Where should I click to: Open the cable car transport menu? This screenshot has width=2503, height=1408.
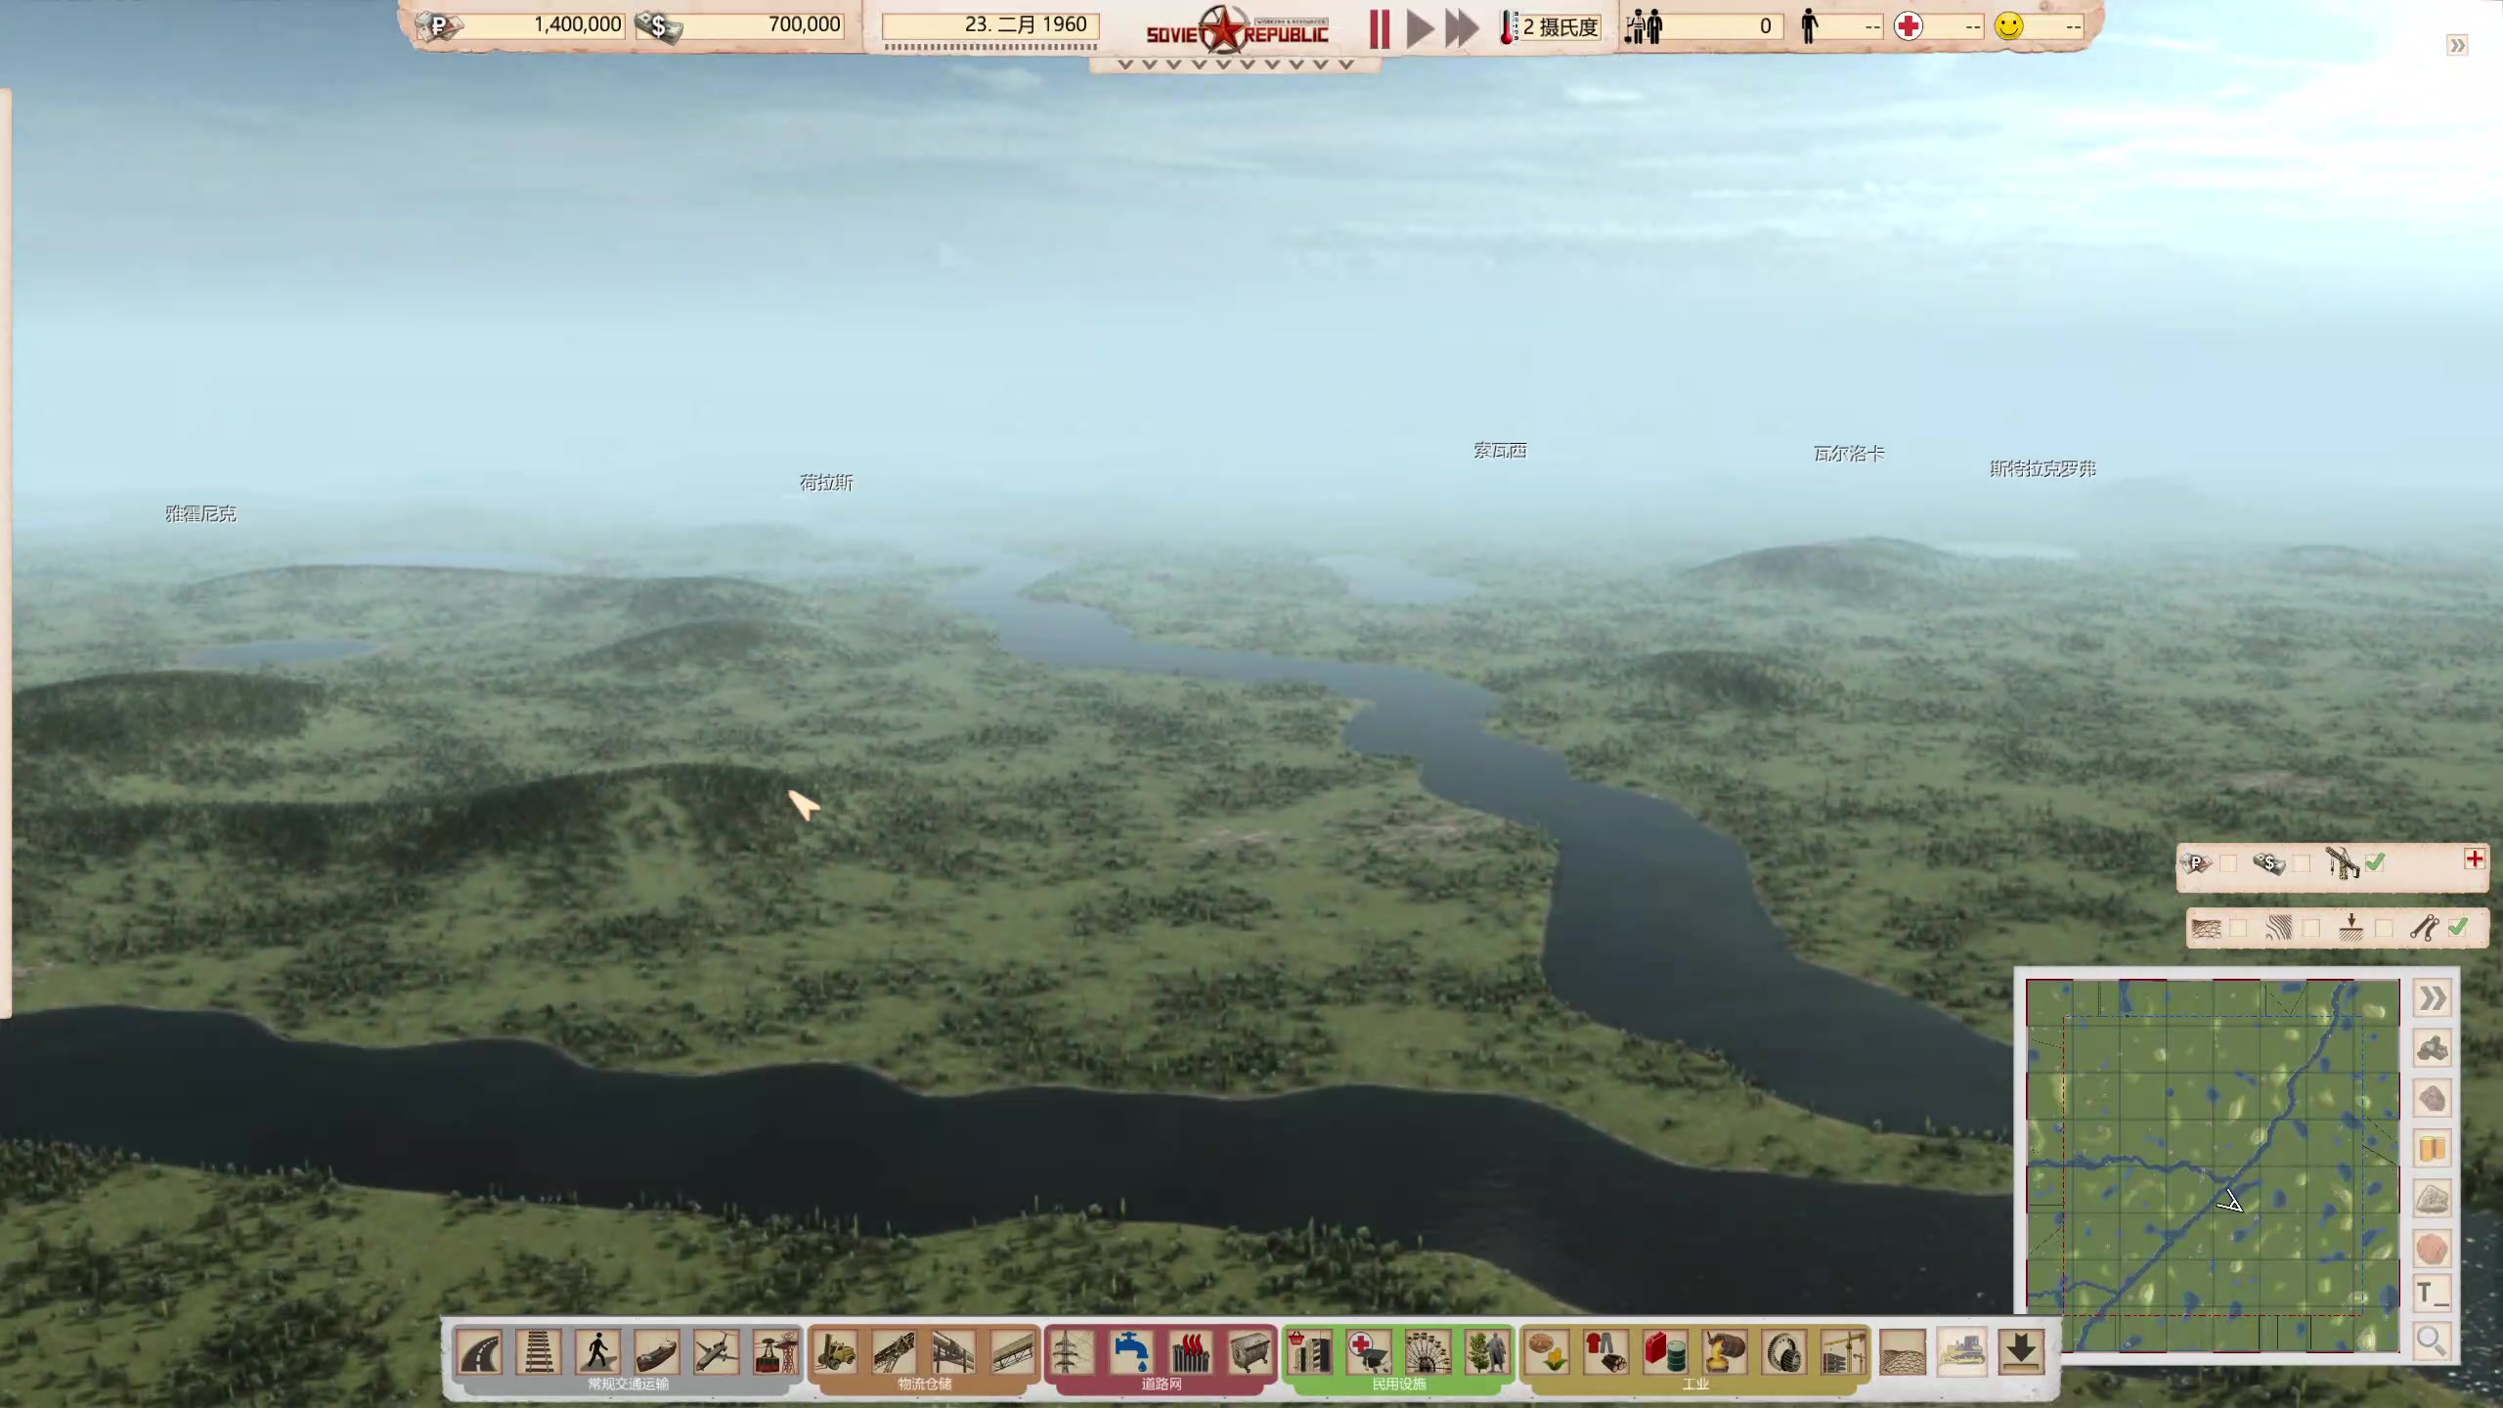(776, 1353)
